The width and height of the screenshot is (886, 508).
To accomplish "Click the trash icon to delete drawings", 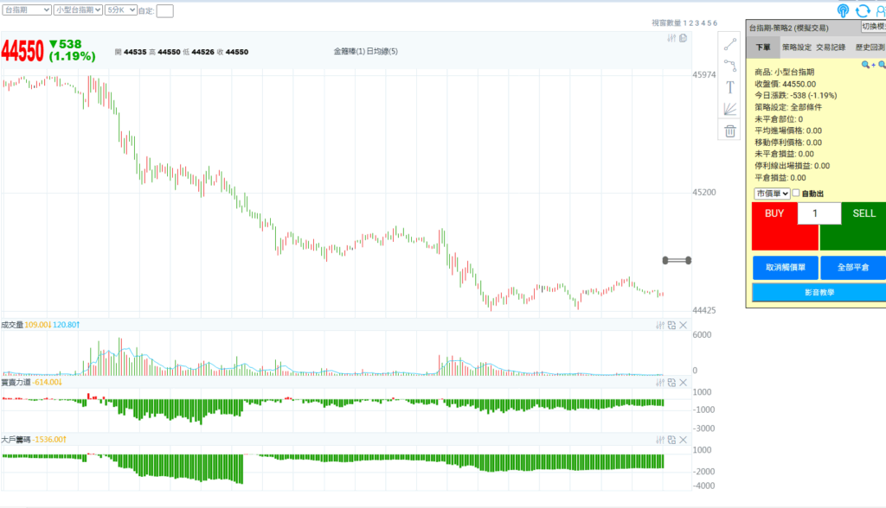I will pyautogui.click(x=730, y=131).
